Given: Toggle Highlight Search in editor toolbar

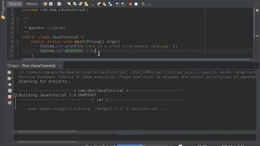Looking at the screenshot, I should point(86,4).
